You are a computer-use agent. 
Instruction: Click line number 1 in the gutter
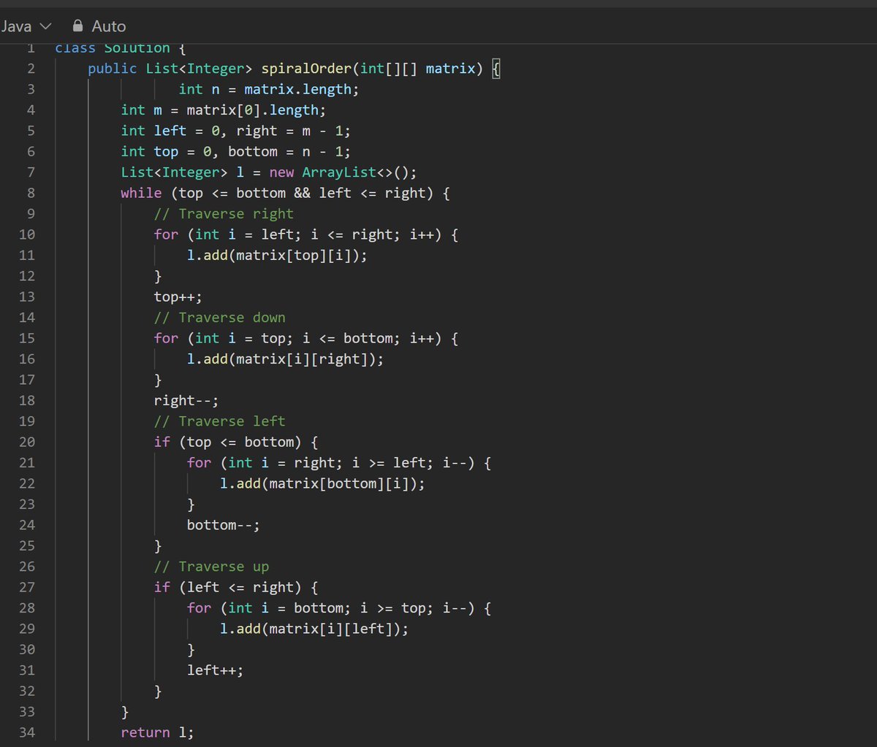point(31,47)
